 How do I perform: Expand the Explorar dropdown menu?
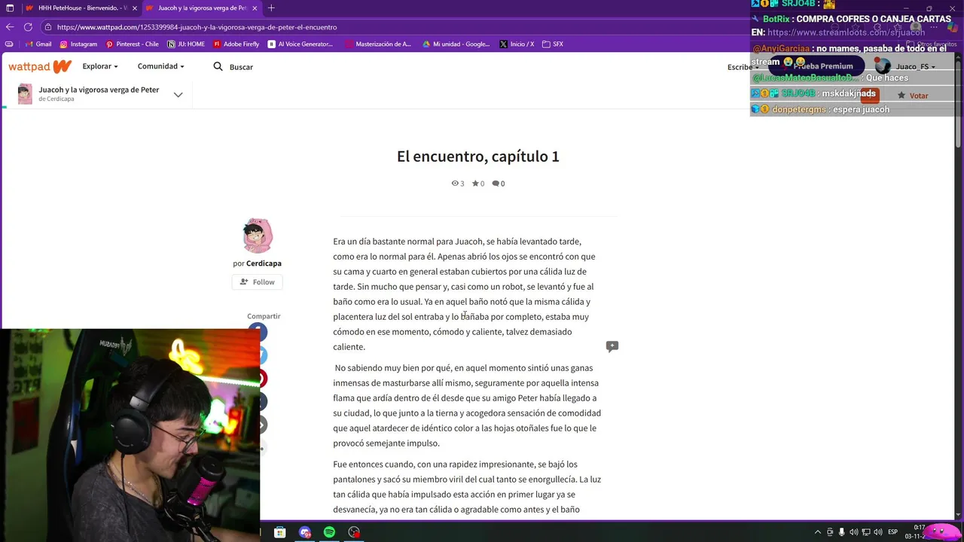click(x=100, y=66)
